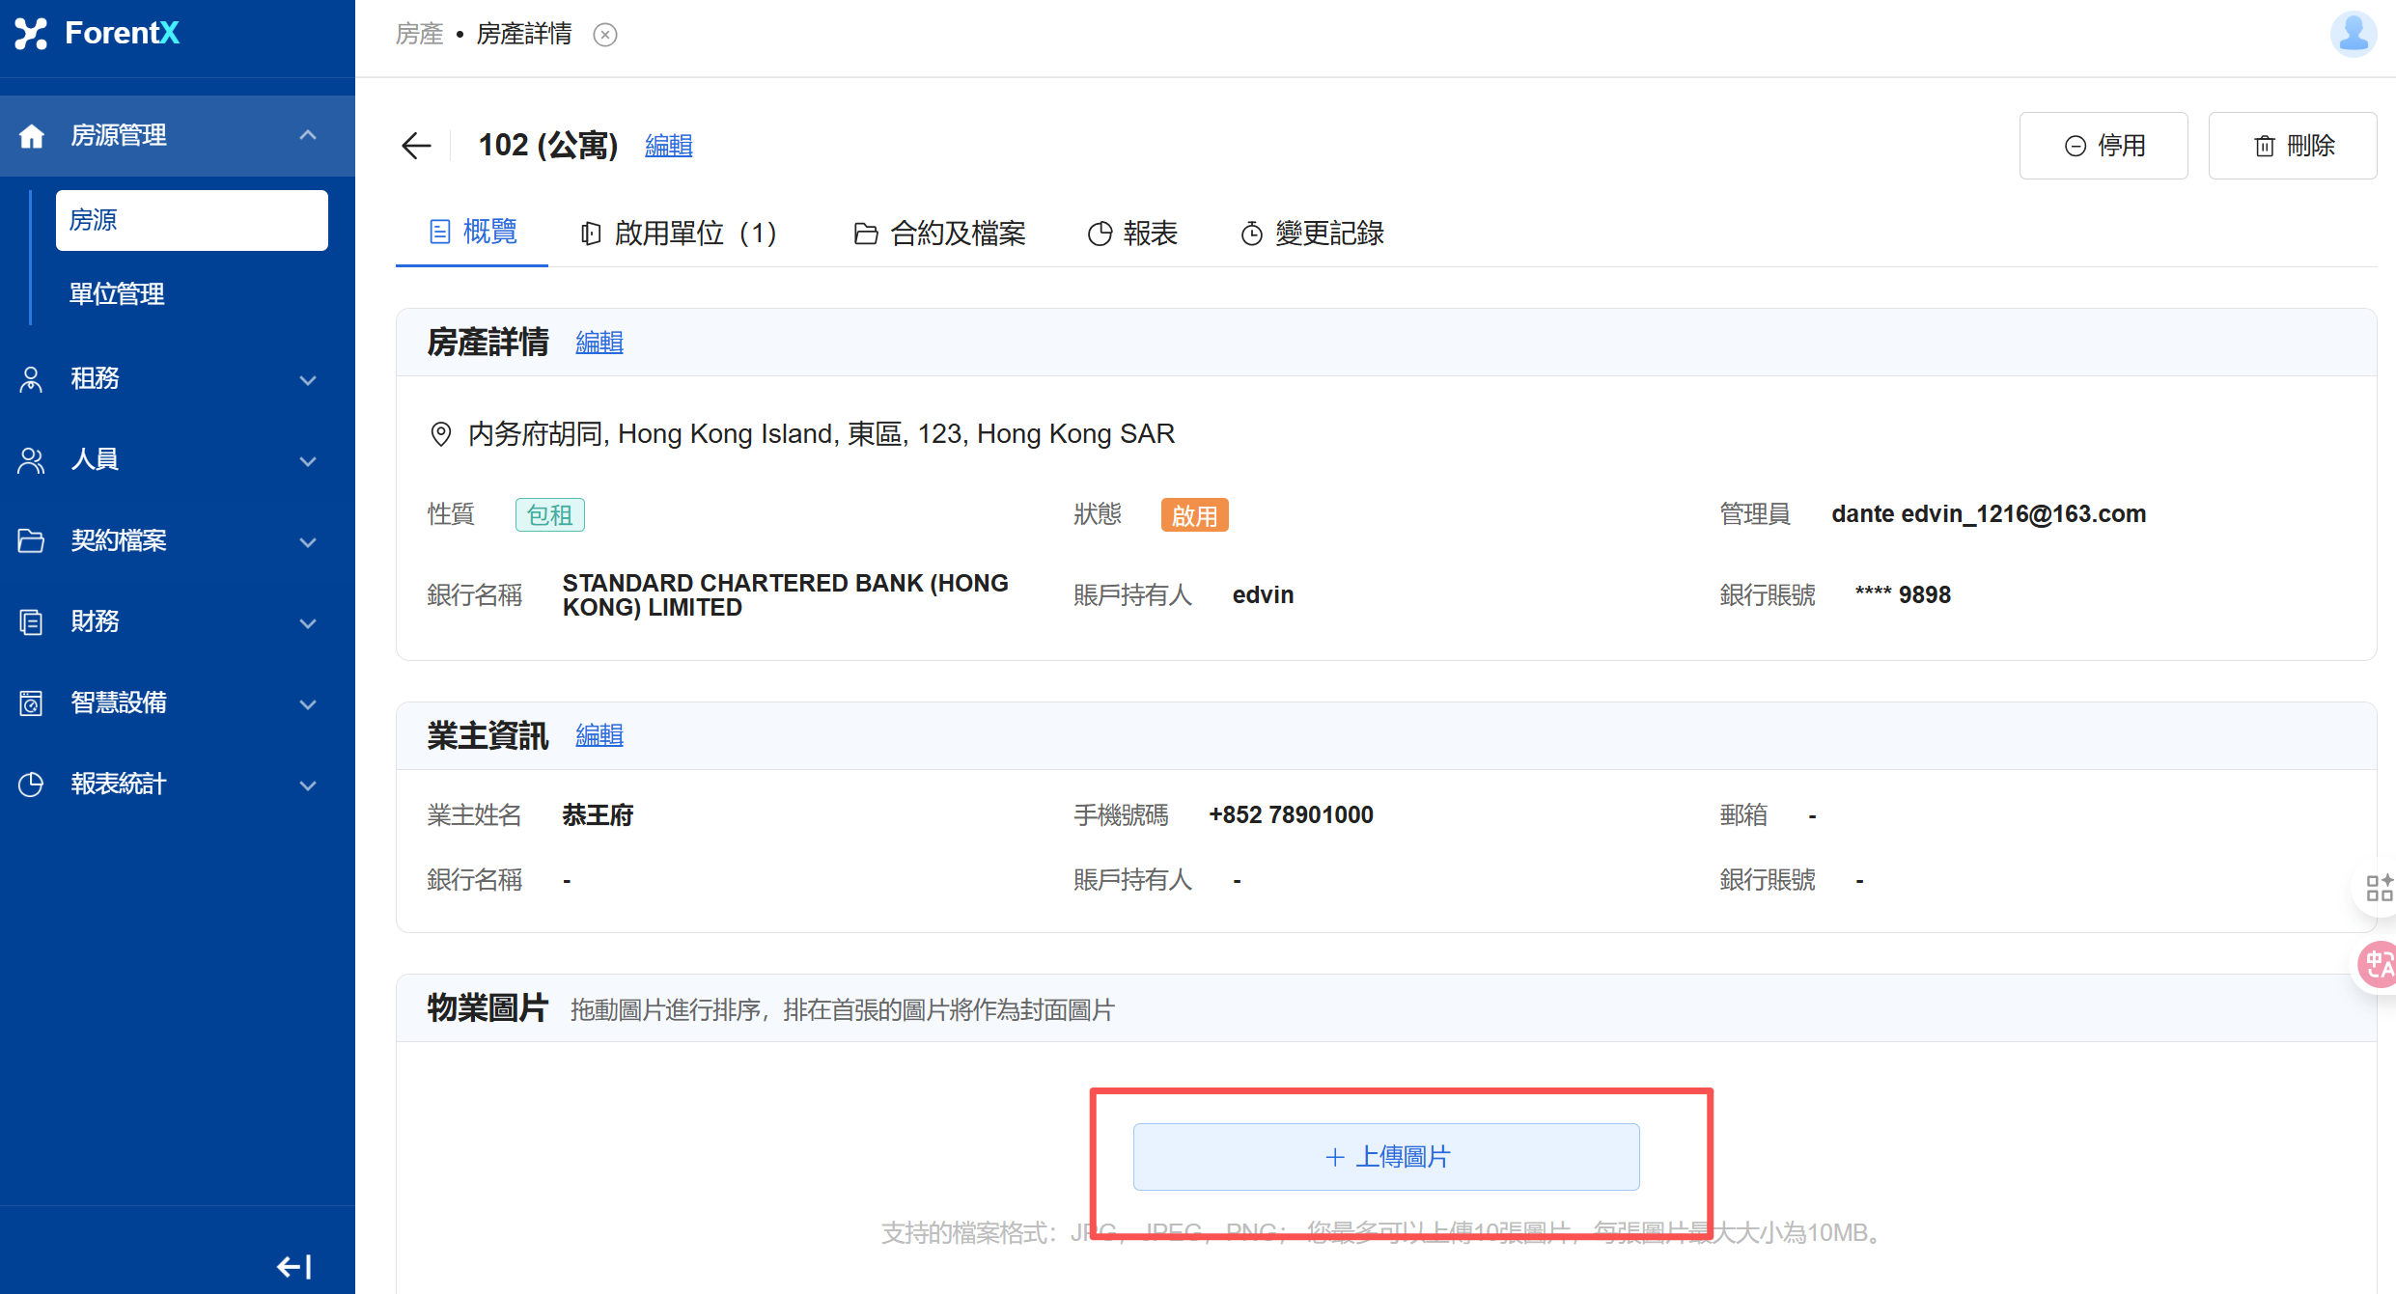Open the grid widget floating icon
Viewport: 2396px width, 1294px height.
[2378, 887]
